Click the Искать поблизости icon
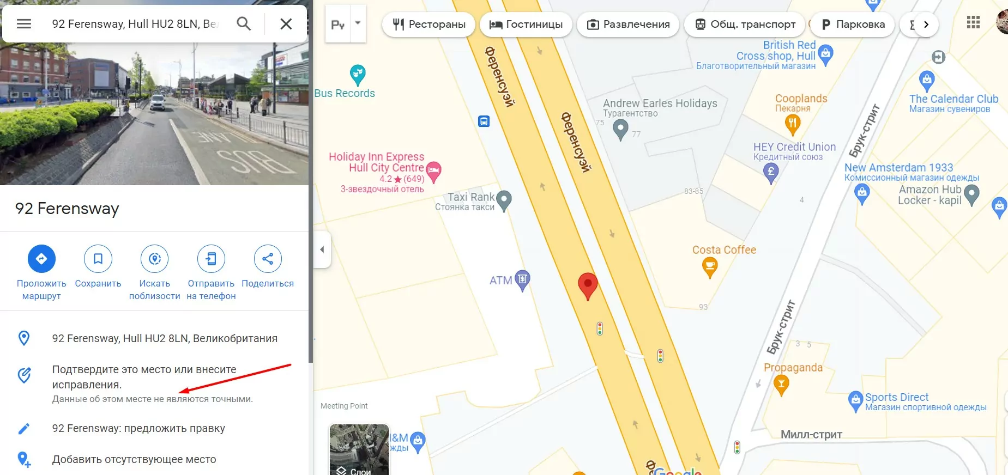 point(155,259)
